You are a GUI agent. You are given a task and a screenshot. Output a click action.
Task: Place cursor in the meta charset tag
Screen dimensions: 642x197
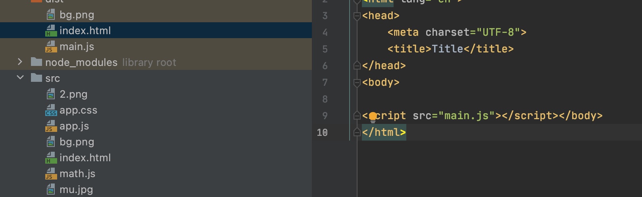click(457, 32)
